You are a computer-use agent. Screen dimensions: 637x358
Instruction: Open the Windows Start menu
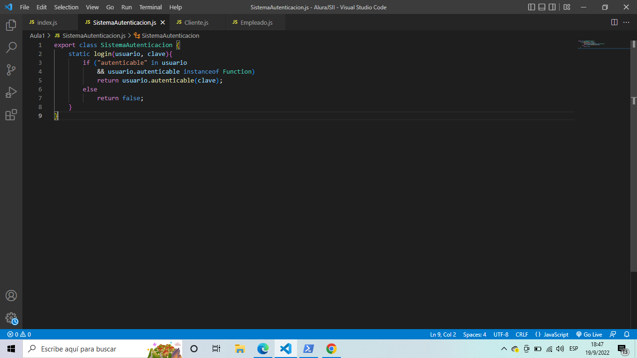11,349
